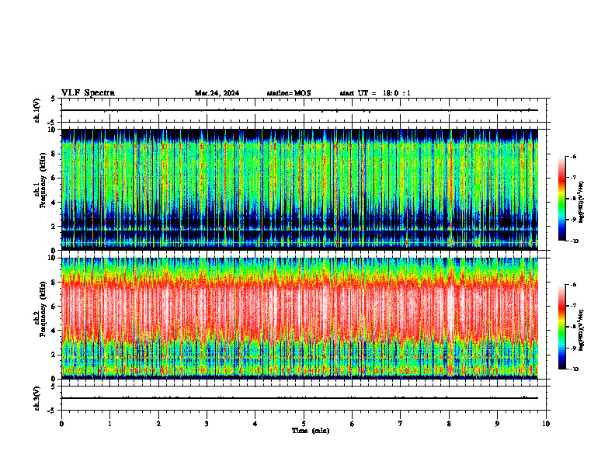Click the "4" tick on ch.2 frequency axis
This screenshot has width=615, height=475.
click(54, 331)
